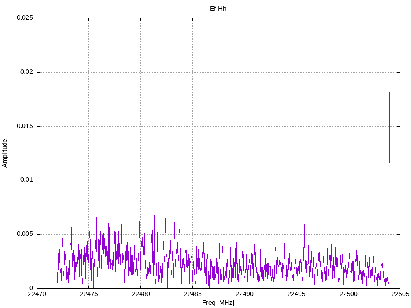Click the x-axis tick label 22490
This screenshot has width=411, height=308.
tap(244, 294)
